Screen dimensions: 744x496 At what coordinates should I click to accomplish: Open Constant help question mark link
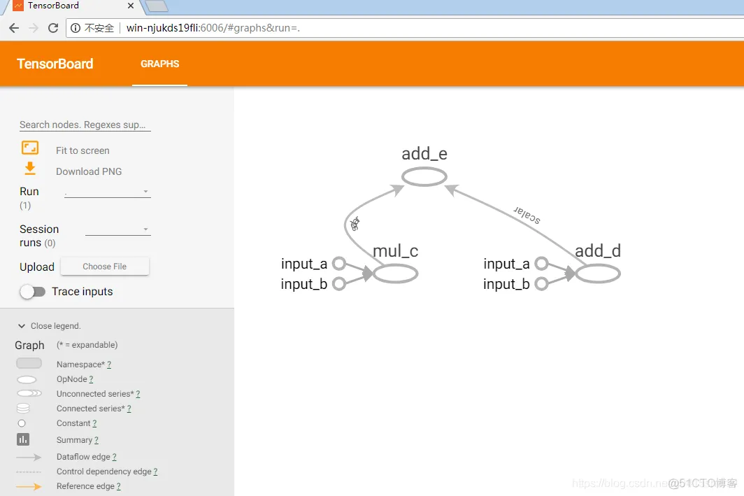(x=94, y=423)
